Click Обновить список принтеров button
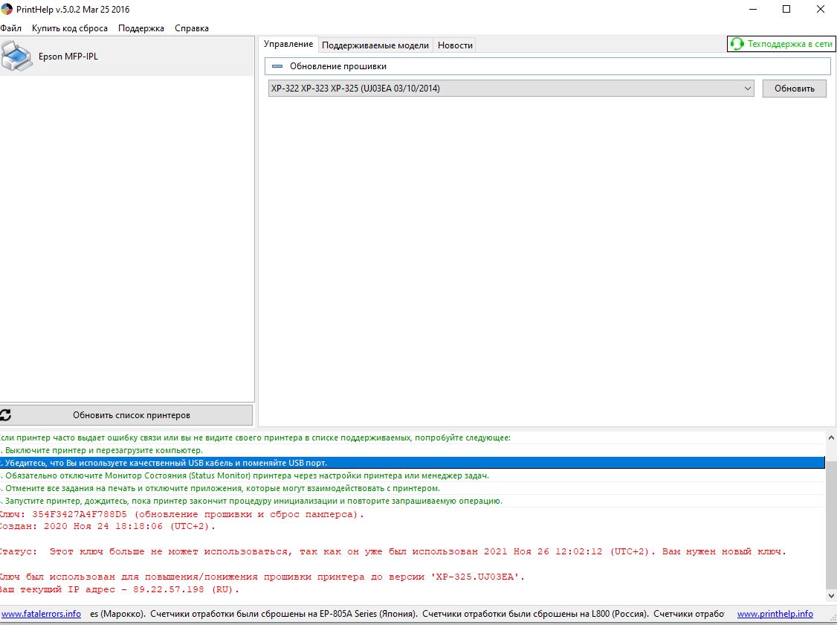 click(x=126, y=415)
